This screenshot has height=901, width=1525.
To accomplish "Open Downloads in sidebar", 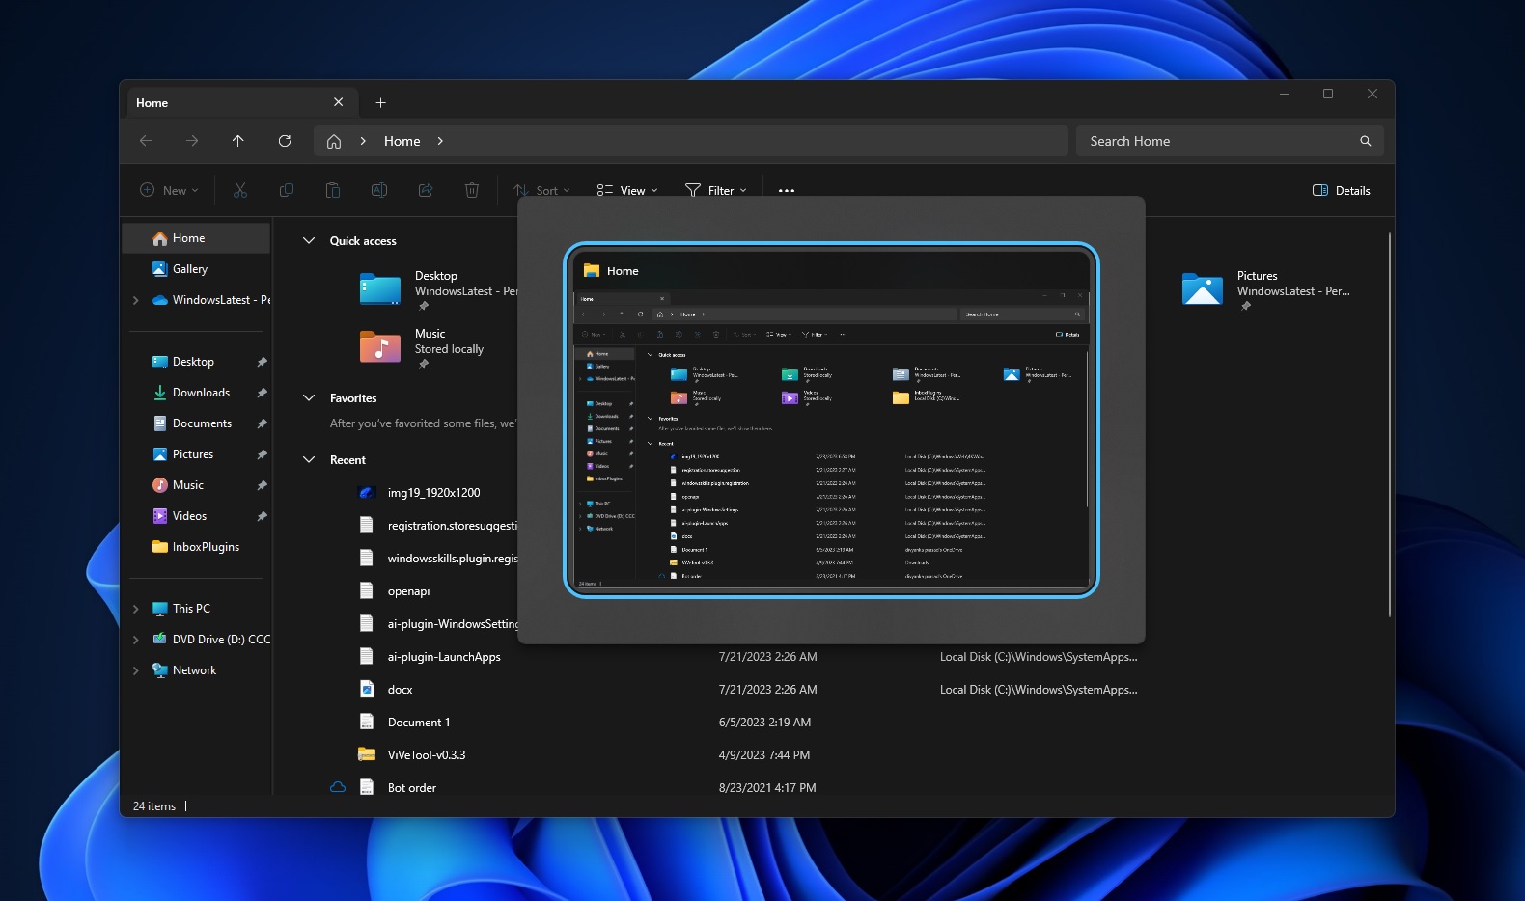I will click(x=196, y=393).
